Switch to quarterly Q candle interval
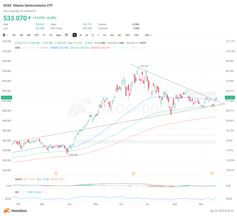 click(92, 35)
